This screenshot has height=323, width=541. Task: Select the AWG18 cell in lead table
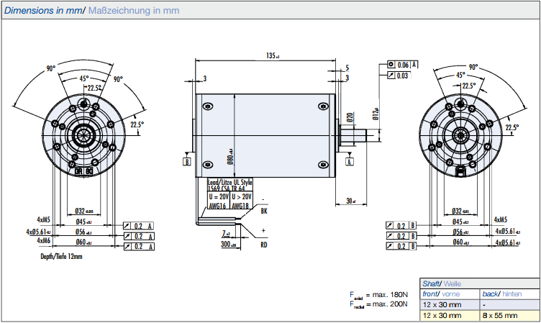tap(241, 205)
